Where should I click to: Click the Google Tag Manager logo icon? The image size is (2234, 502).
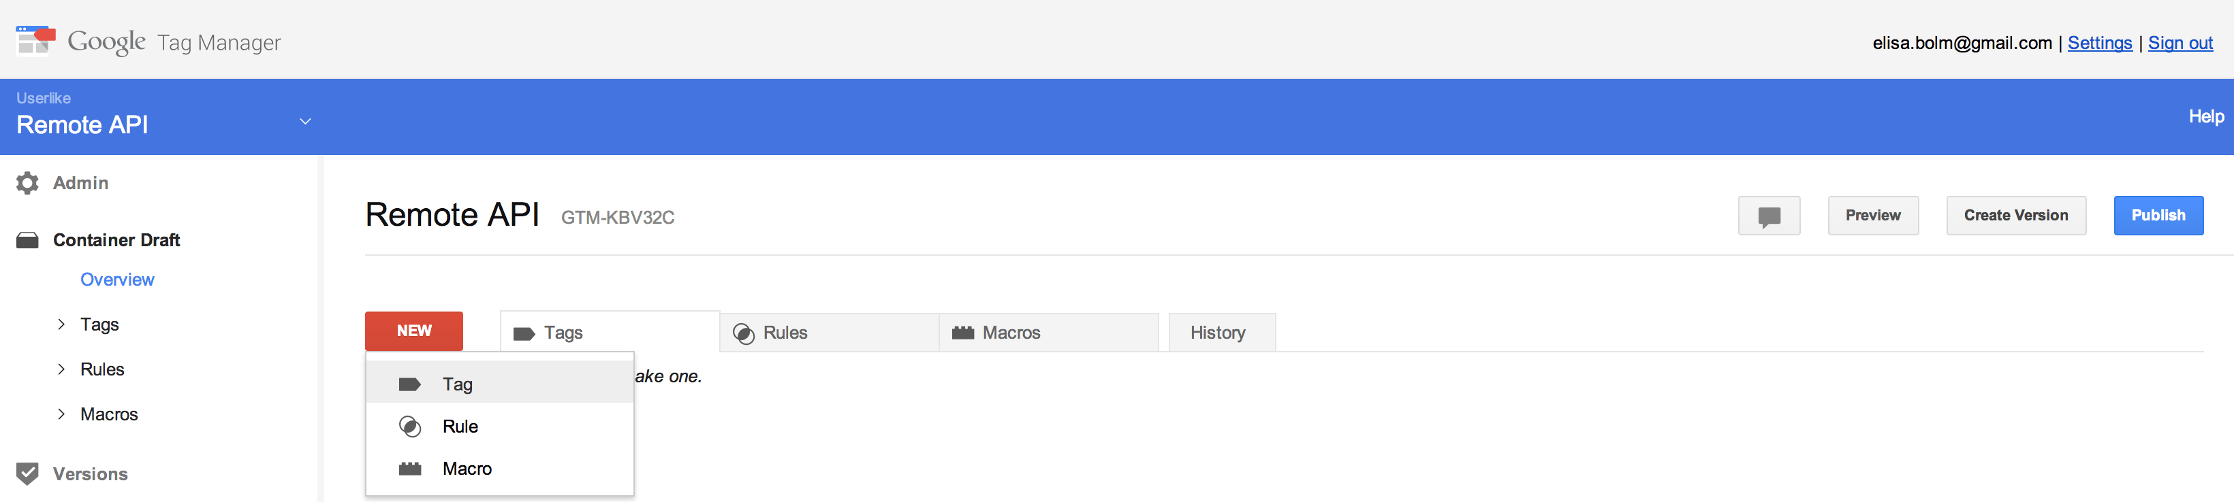coord(35,40)
